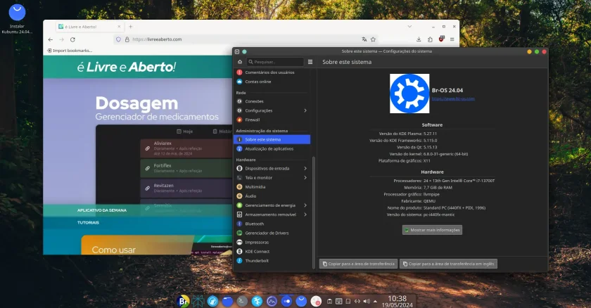Open the list all tabs dropdown in browser
This screenshot has height=308, width=591.
pyautogui.click(x=409, y=26)
